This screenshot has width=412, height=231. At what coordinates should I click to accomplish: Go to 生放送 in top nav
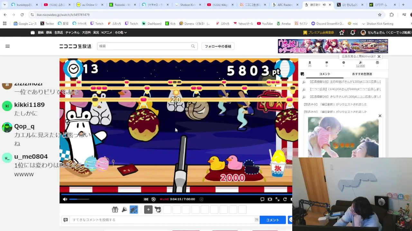59,33
